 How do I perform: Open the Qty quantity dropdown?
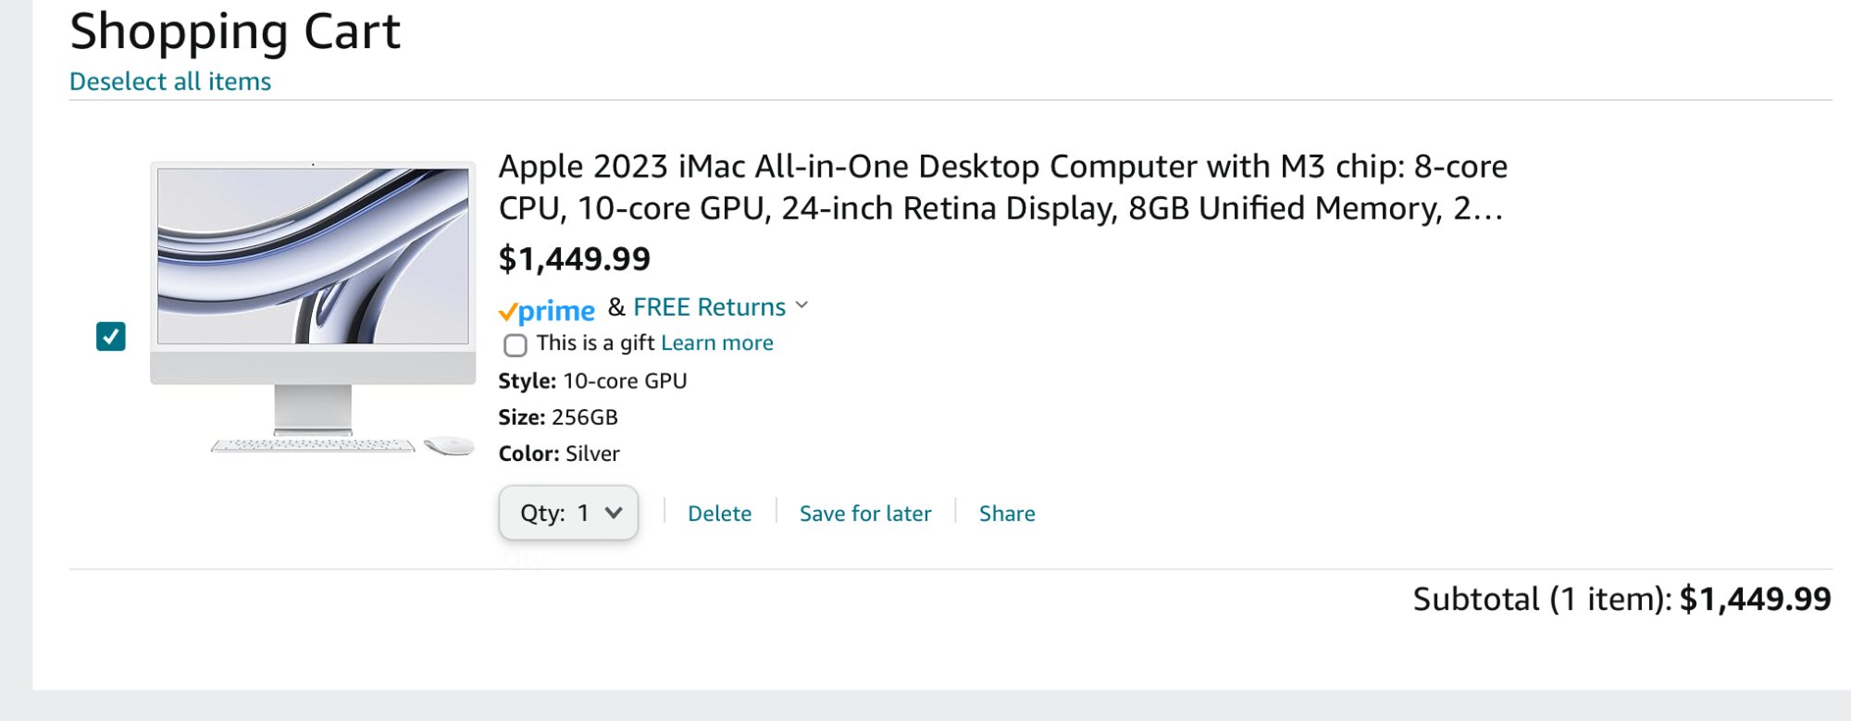coord(568,513)
